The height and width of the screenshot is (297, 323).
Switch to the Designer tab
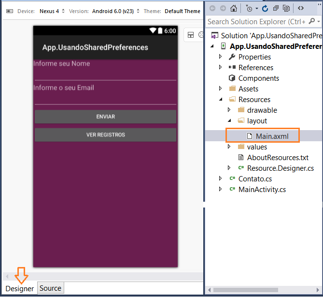(20, 289)
